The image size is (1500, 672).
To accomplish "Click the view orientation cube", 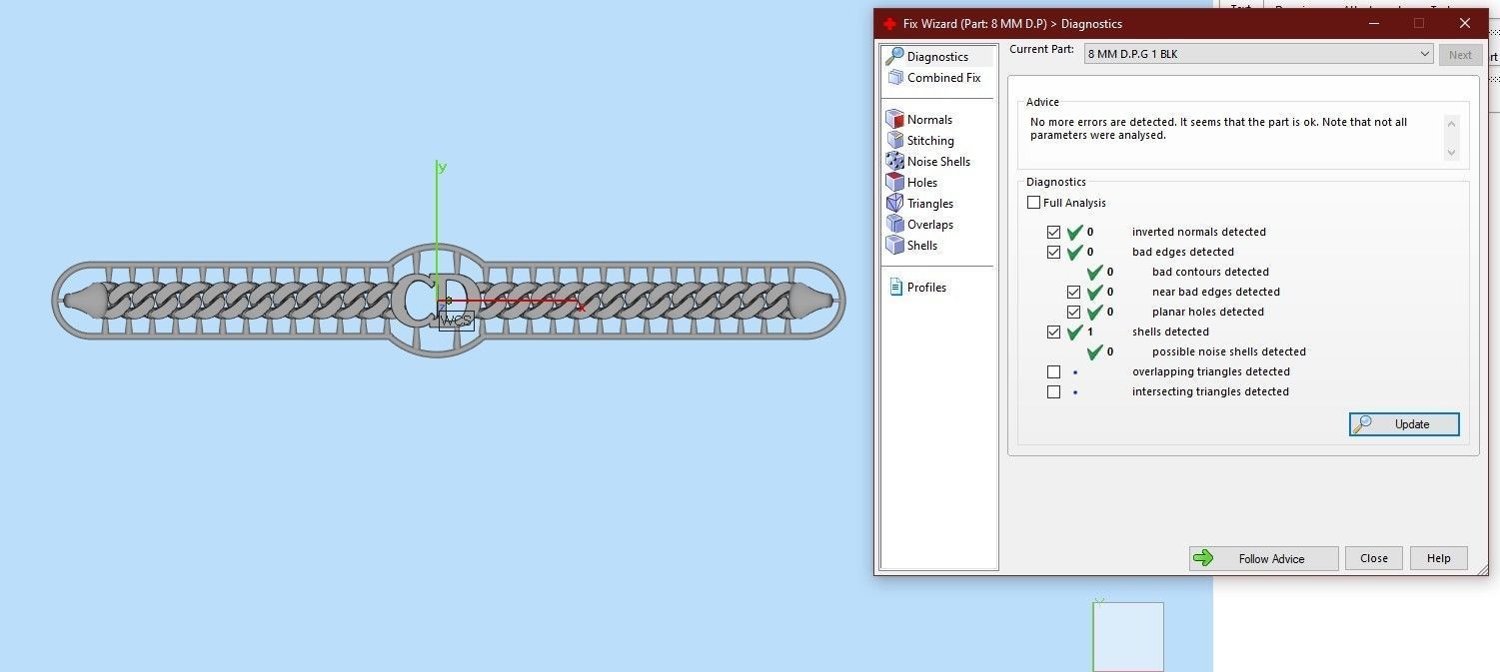I will (1128, 636).
